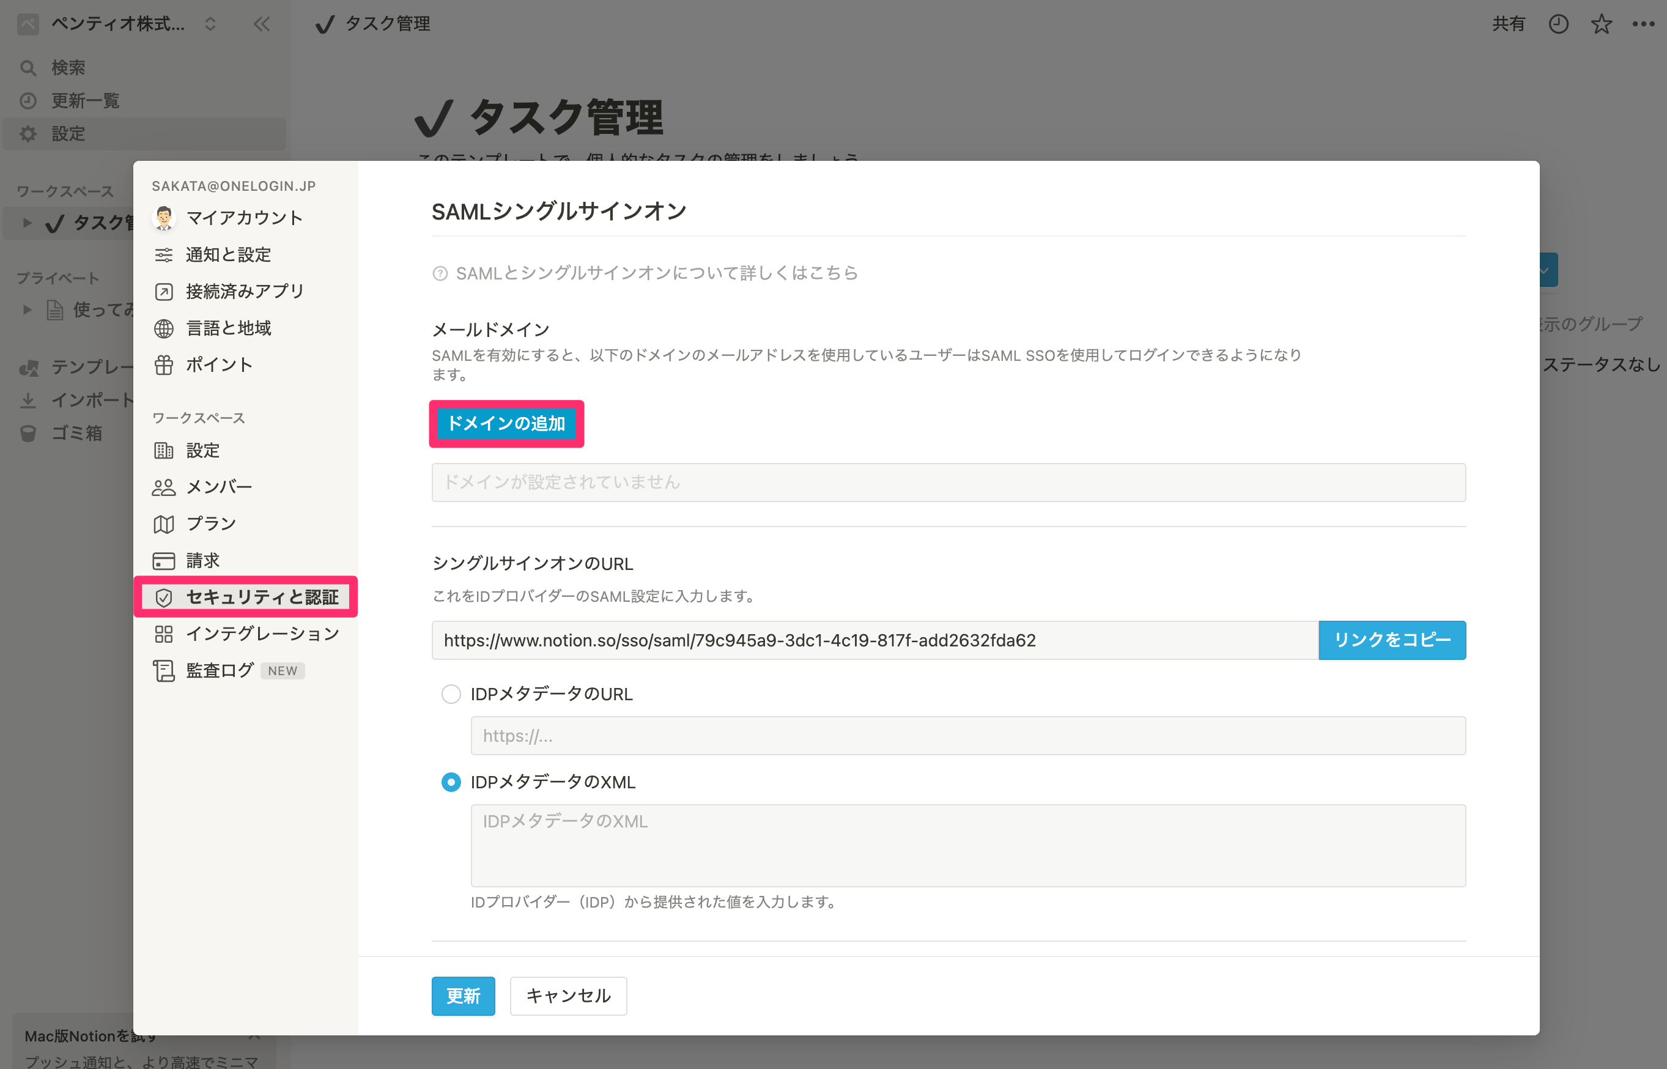Screen dimensions: 1667x1069
Task: Open セキュリティと認証 settings section
Action: pyautogui.click(x=246, y=597)
